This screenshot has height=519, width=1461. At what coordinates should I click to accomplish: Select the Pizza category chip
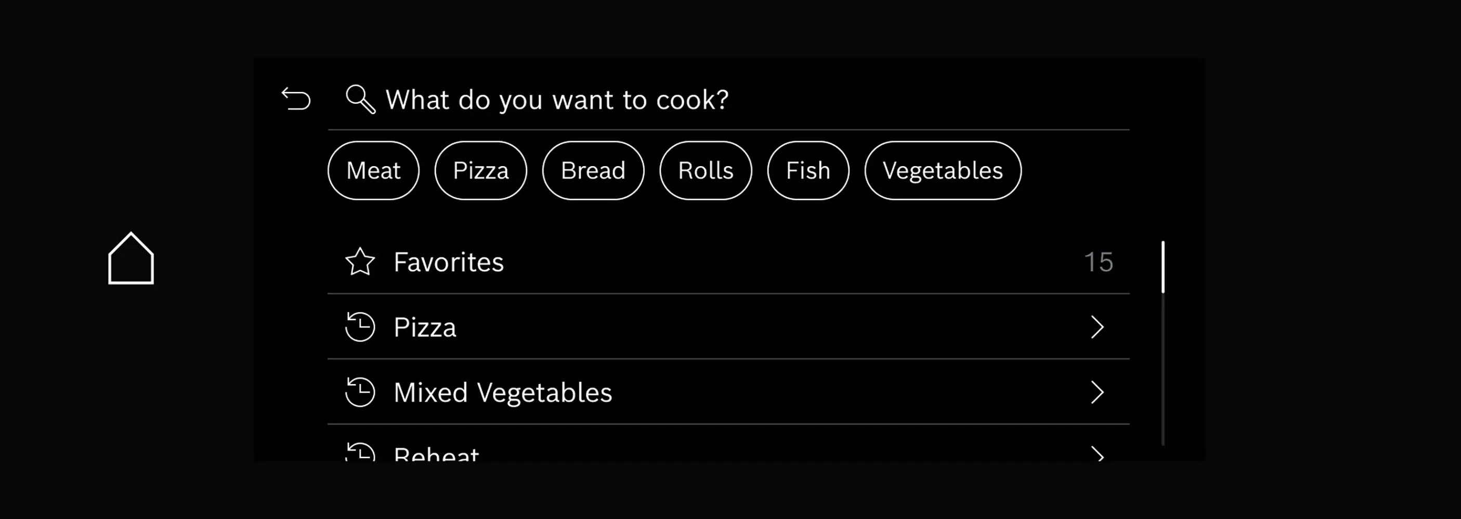coord(480,170)
